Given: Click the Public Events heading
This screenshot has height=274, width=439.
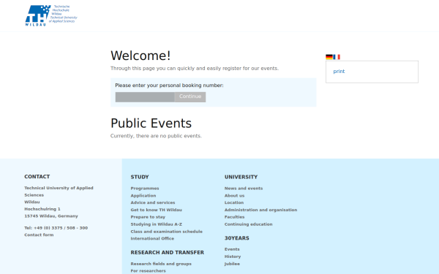Looking at the screenshot, I should (151, 123).
